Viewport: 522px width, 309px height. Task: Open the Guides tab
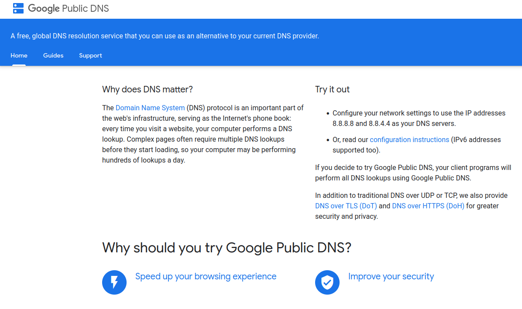pyautogui.click(x=53, y=55)
